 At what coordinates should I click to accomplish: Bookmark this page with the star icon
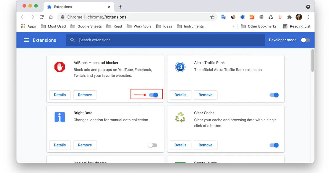[x=212, y=17]
